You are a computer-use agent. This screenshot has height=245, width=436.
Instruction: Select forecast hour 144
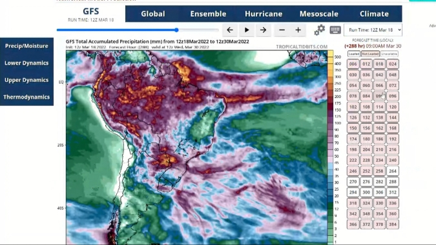point(393,117)
